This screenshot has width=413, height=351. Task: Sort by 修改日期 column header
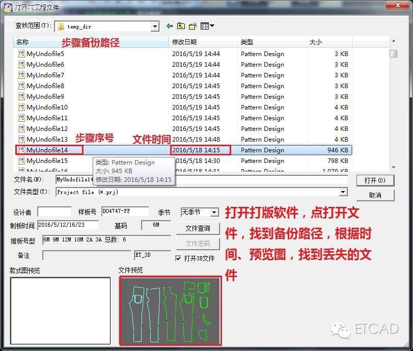tap(203, 42)
